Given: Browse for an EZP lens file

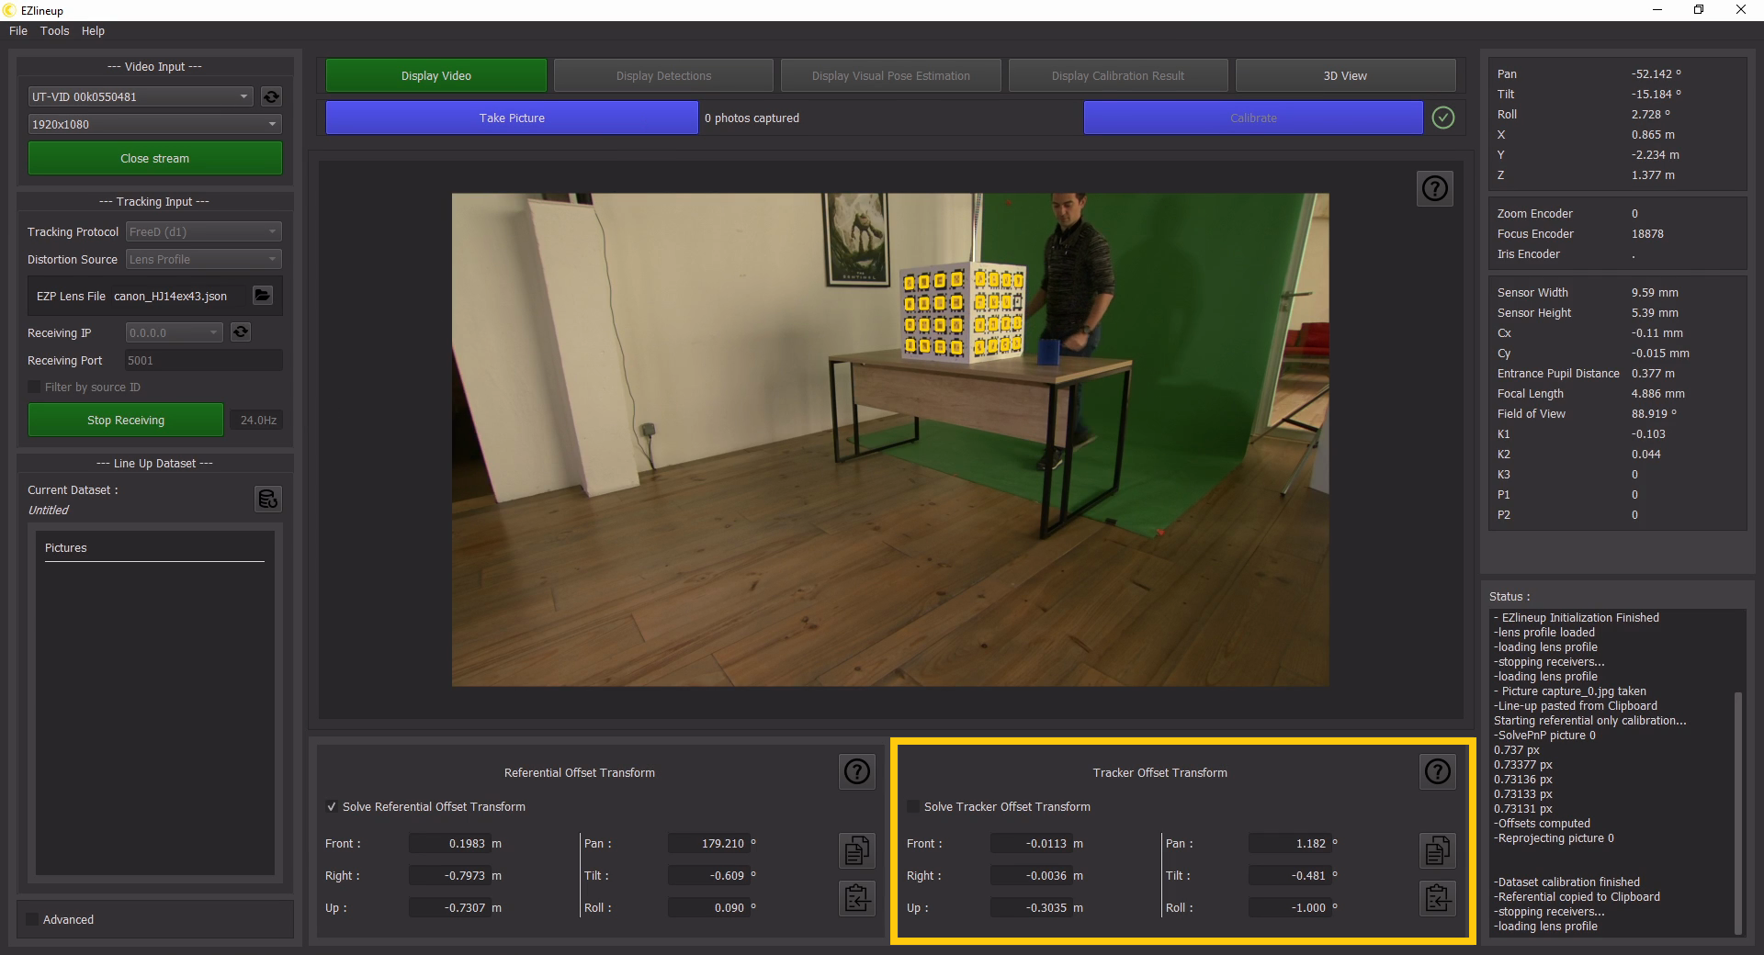Looking at the screenshot, I should 263,296.
